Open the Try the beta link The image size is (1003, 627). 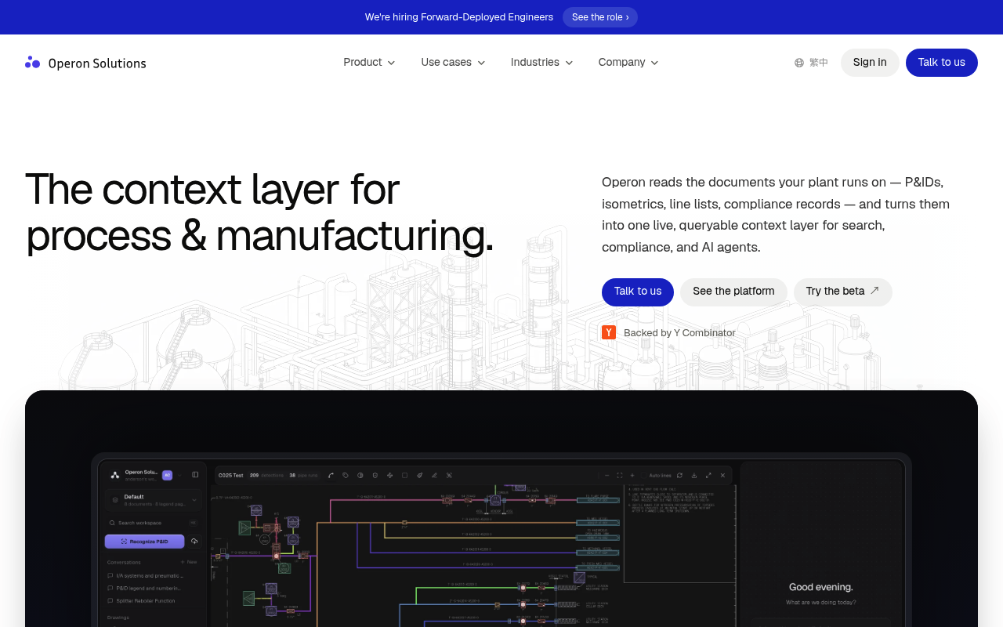coord(842,292)
